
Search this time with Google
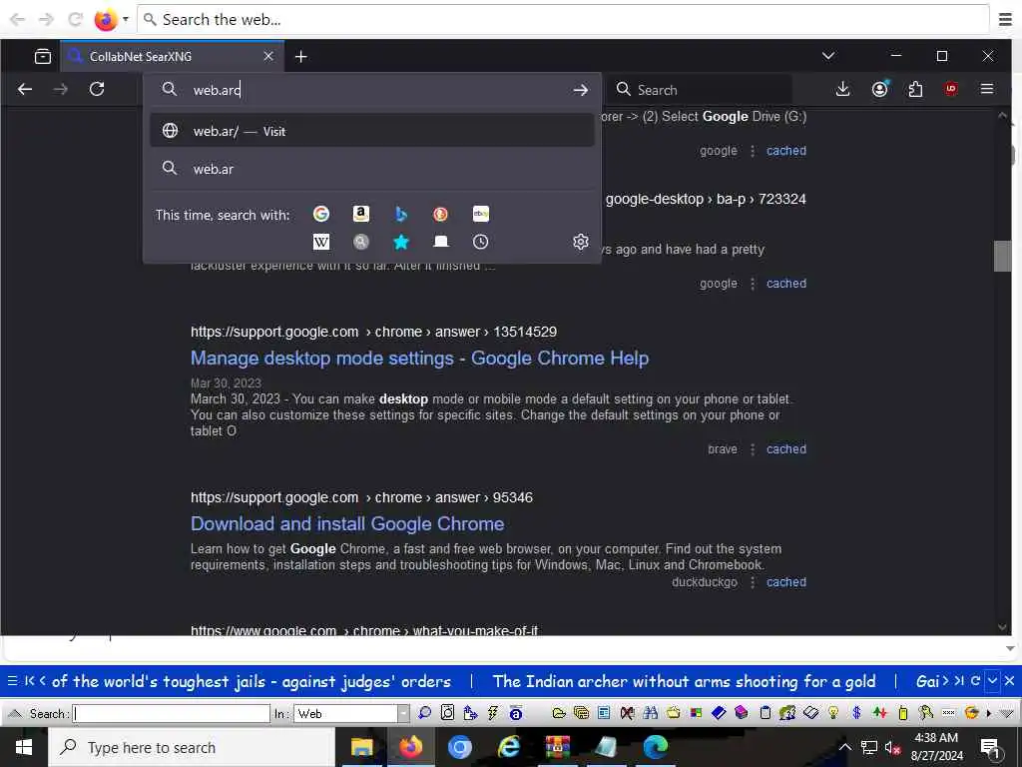[321, 214]
